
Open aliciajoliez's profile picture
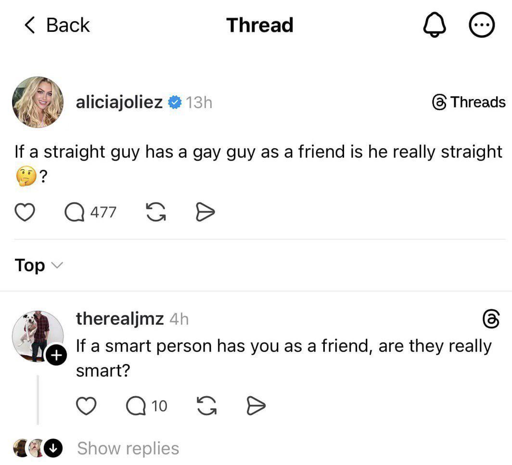tap(38, 102)
